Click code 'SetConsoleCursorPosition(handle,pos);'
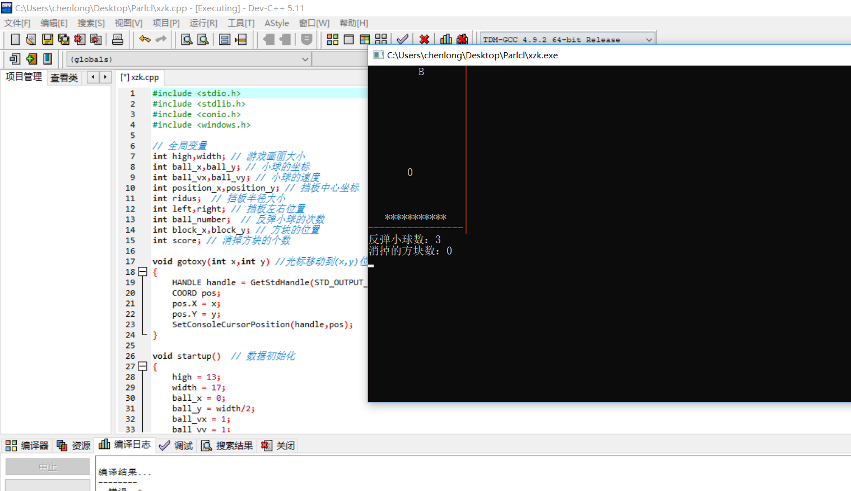851x491 pixels. [262, 325]
